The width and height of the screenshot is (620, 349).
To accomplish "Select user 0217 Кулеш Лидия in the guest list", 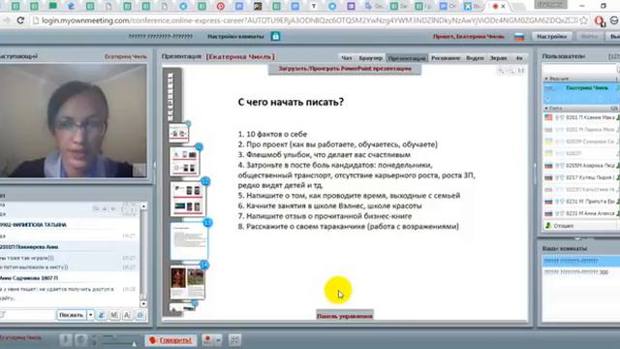I will coord(581,177).
